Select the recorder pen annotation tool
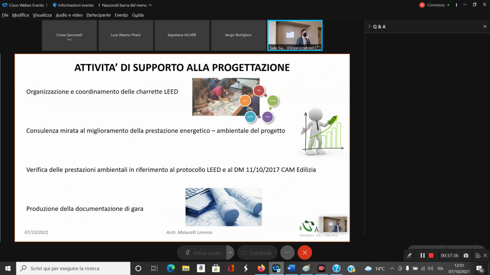Image resolution: width=490 pixels, height=275 pixels. tap(409, 255)
